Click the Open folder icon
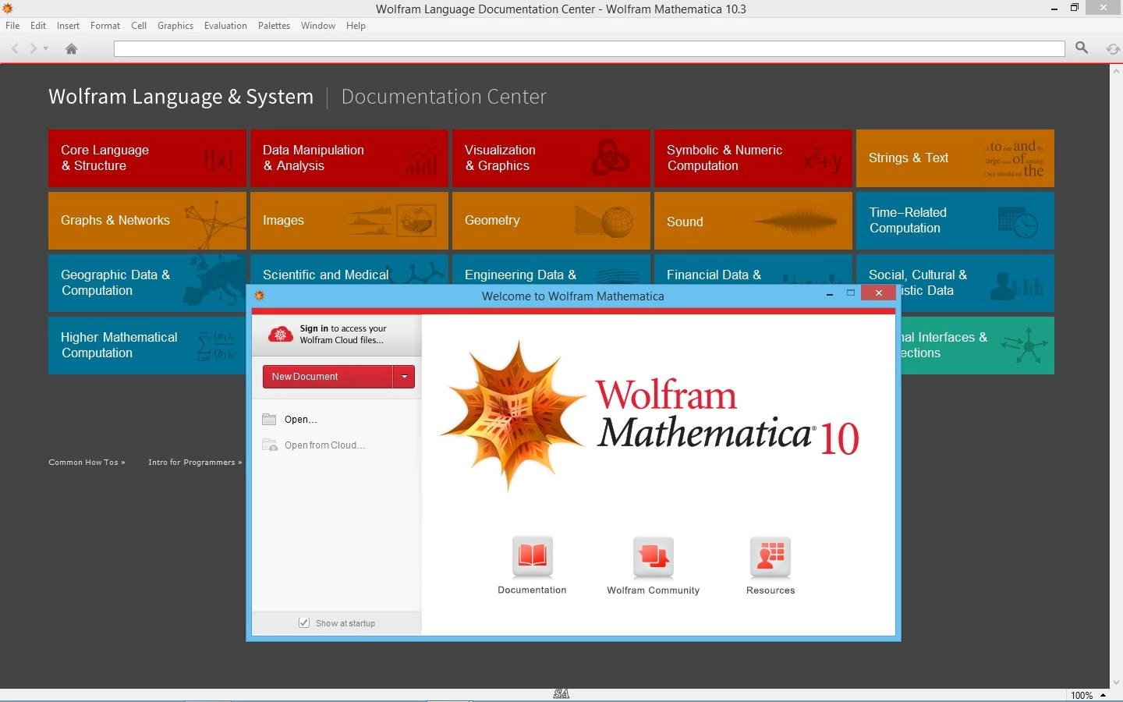 pos(269,419)
